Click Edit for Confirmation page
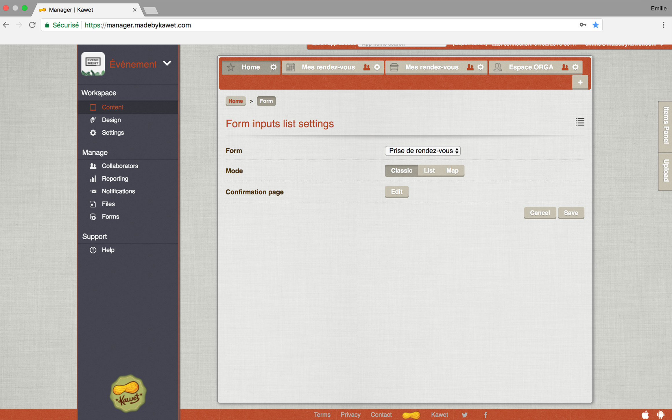The height and width of the screenshot is (420, 672). click(x=396, y=192)
